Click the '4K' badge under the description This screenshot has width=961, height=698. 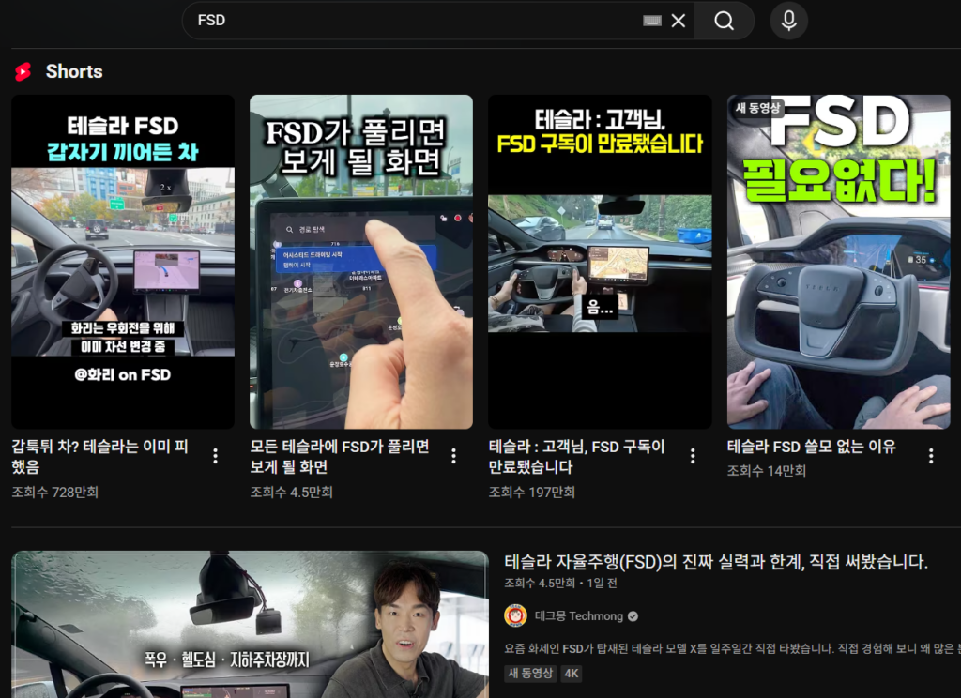pyautogui.click(x=572, y=674)
